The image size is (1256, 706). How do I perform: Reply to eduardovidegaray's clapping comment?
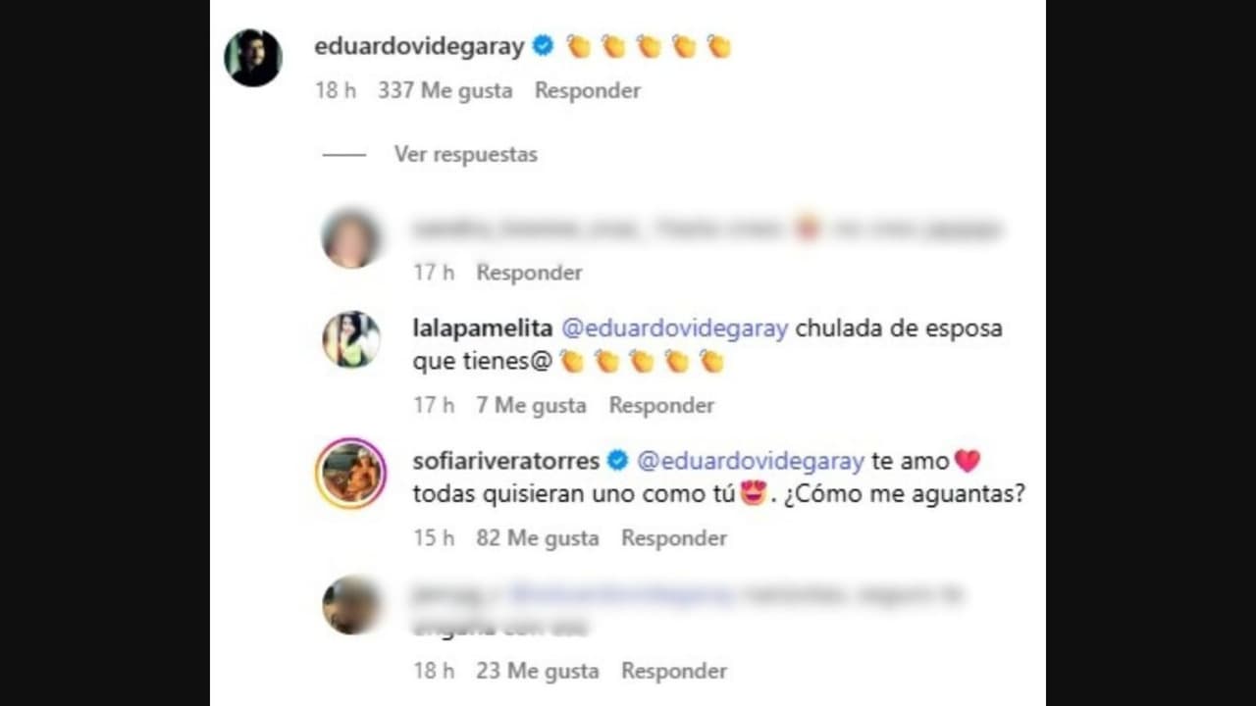[x=588, y=90]
